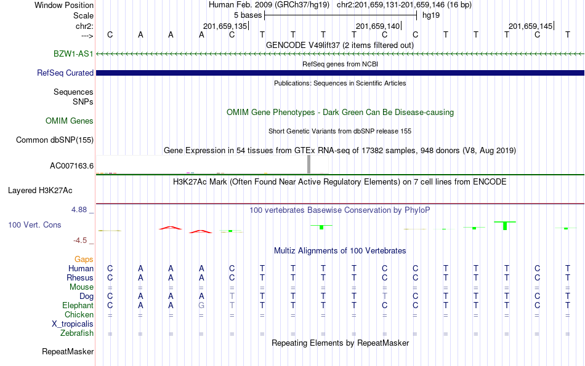Click the RepeatMasker track label
The image size is (585, 366).
[x=68, y=351]
